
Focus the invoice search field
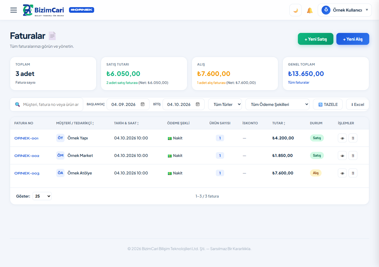[x=46, y=104]
